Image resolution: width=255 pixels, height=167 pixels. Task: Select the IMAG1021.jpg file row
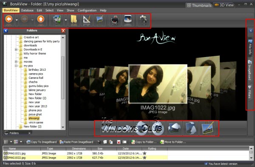click(85, 153)
